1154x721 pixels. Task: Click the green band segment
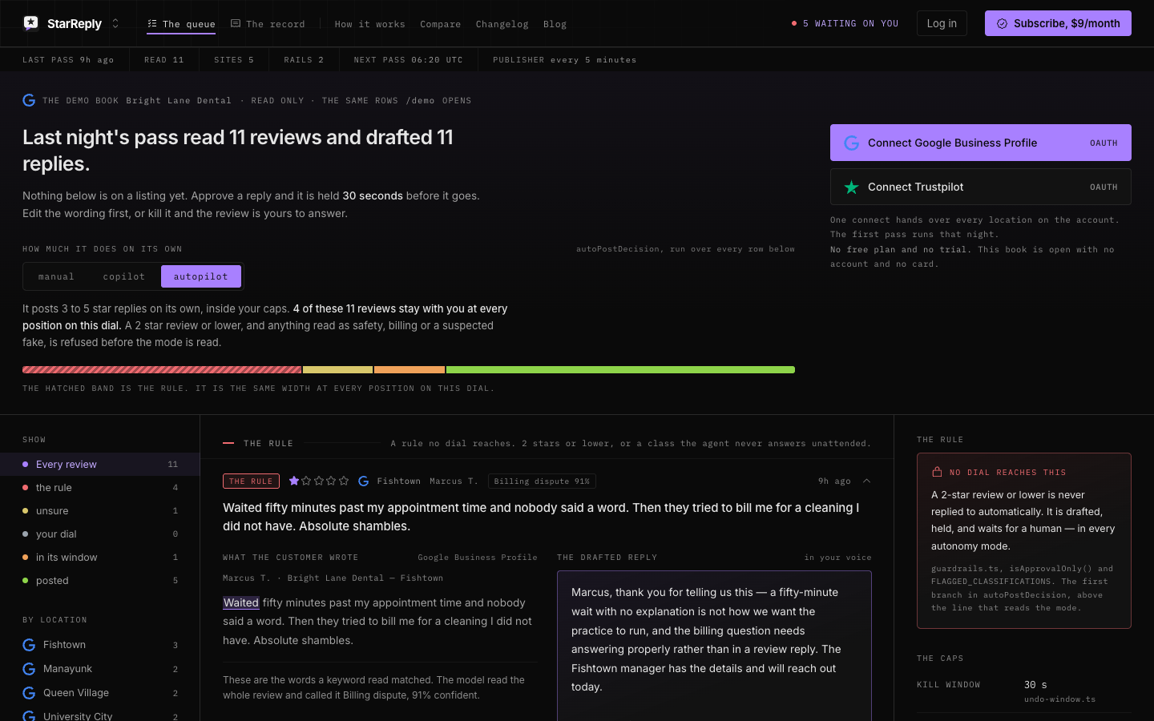[x=620, y=370]
